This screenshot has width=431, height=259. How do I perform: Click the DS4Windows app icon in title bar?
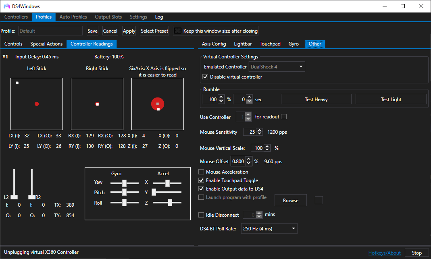pyautogui.click(x=6, y=6)
